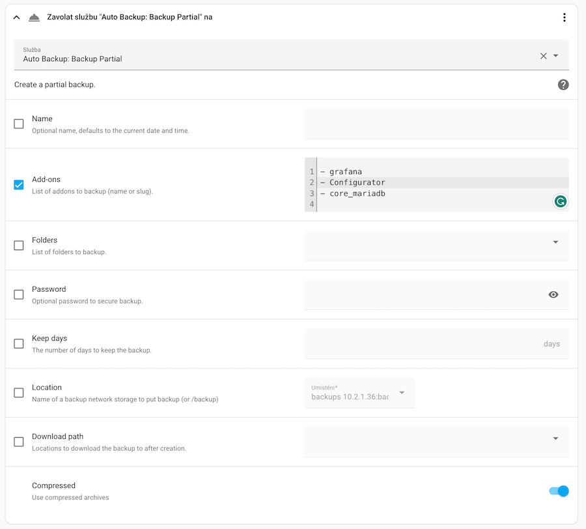Click the cloud icon in the header
The width and height of the screenshot is (586, 529).
click(34, 17)
